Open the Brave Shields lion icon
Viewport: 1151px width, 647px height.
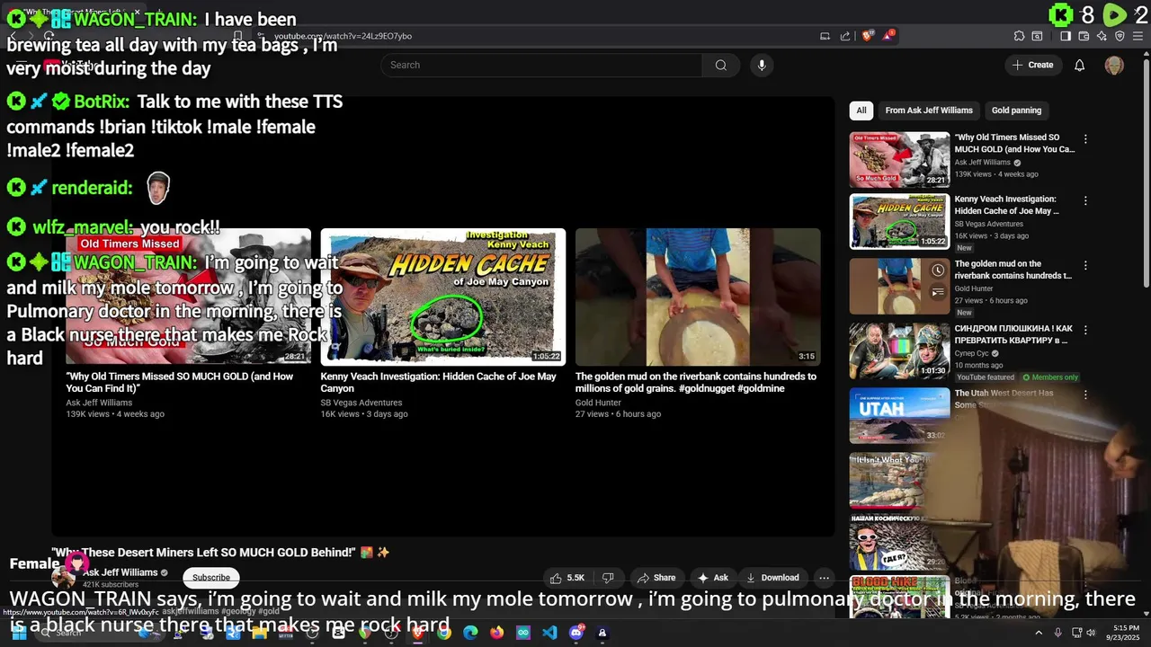(x=868, y=36)
